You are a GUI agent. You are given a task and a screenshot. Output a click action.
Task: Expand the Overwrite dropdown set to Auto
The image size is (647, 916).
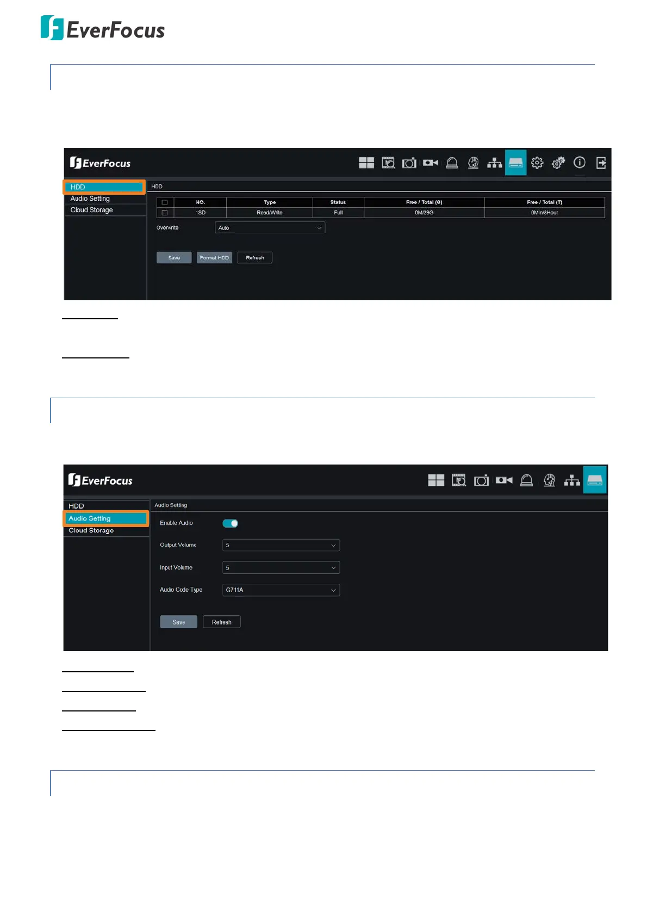click(270, 228)
